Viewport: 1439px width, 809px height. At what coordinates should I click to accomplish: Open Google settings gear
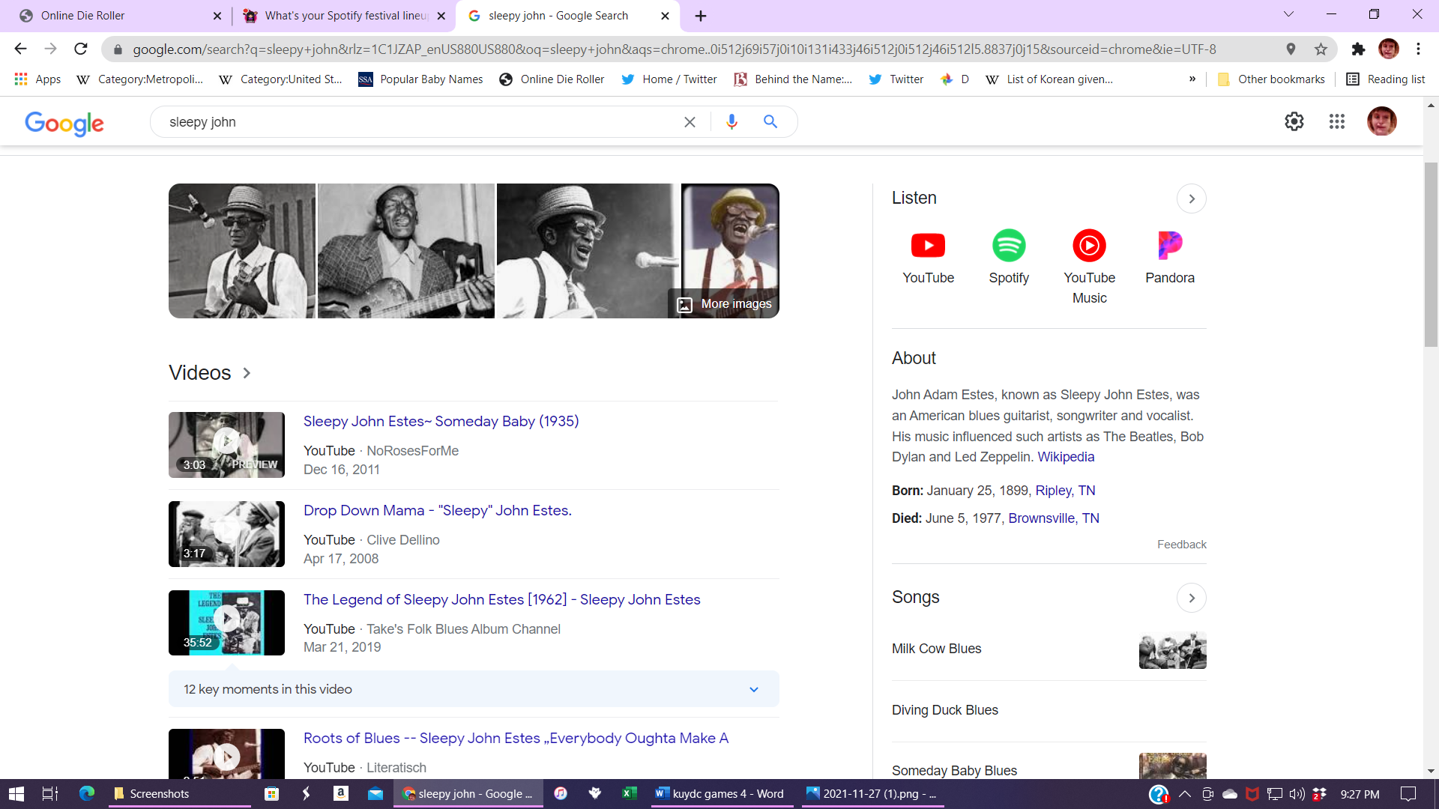(x=1294, y=121)
